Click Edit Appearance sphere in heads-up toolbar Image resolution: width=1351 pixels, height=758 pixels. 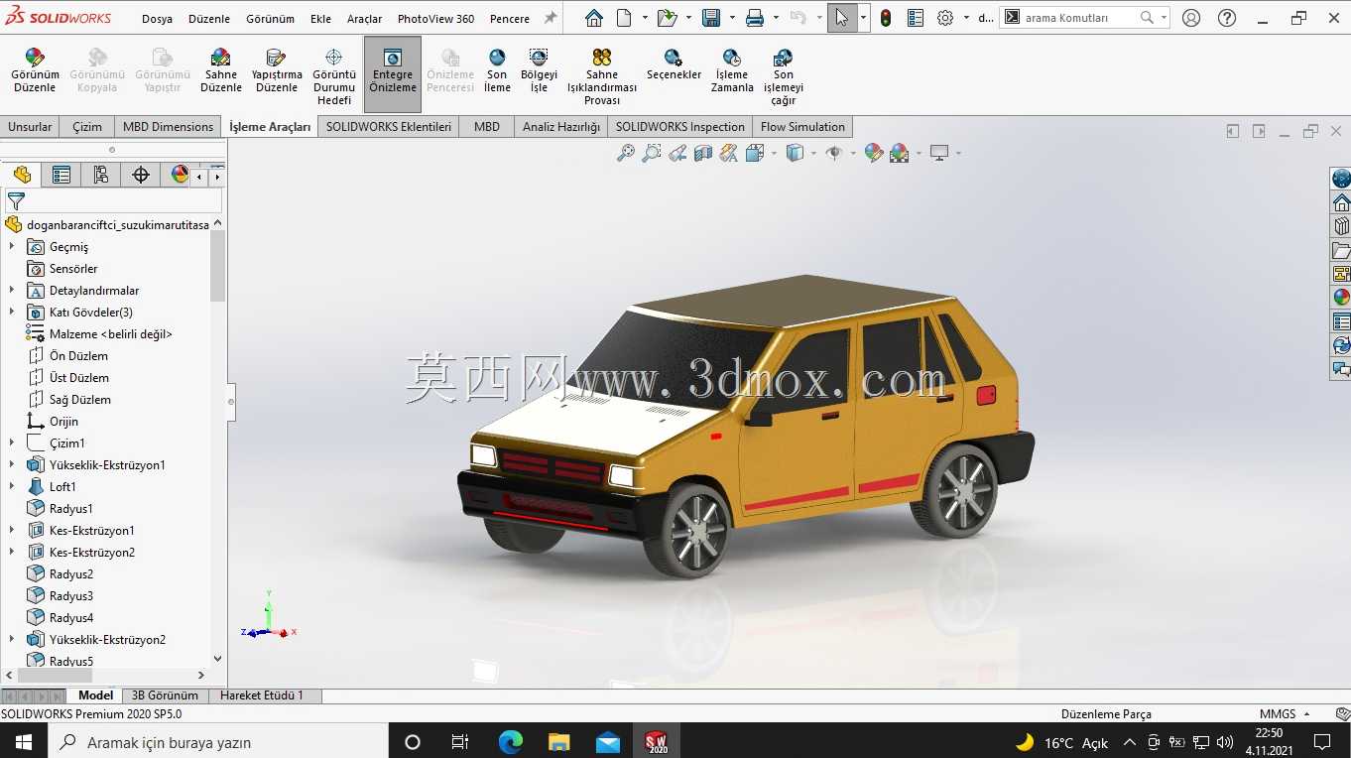tap(873, 153)
